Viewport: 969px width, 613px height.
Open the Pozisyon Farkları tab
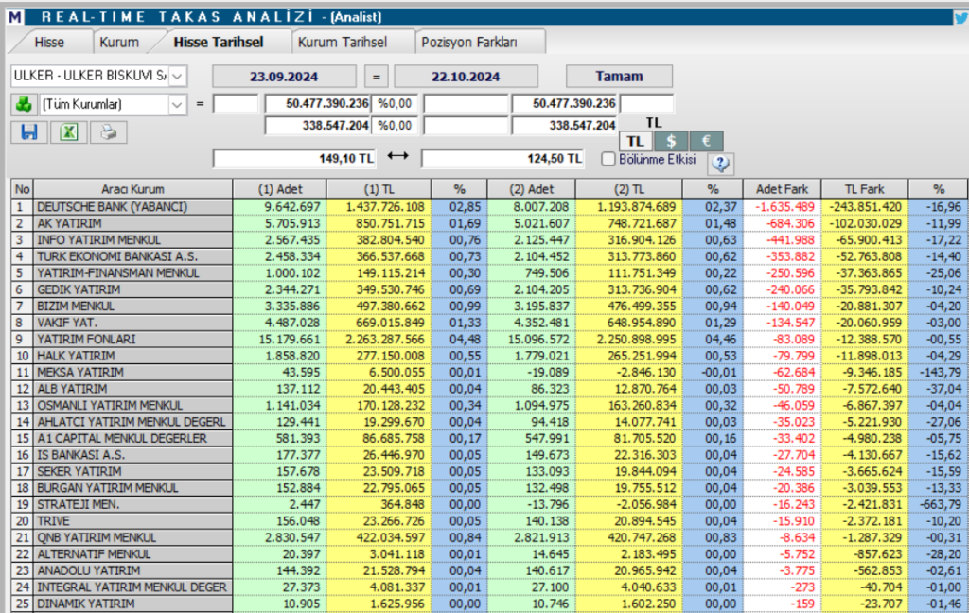(x=468, y=42)
